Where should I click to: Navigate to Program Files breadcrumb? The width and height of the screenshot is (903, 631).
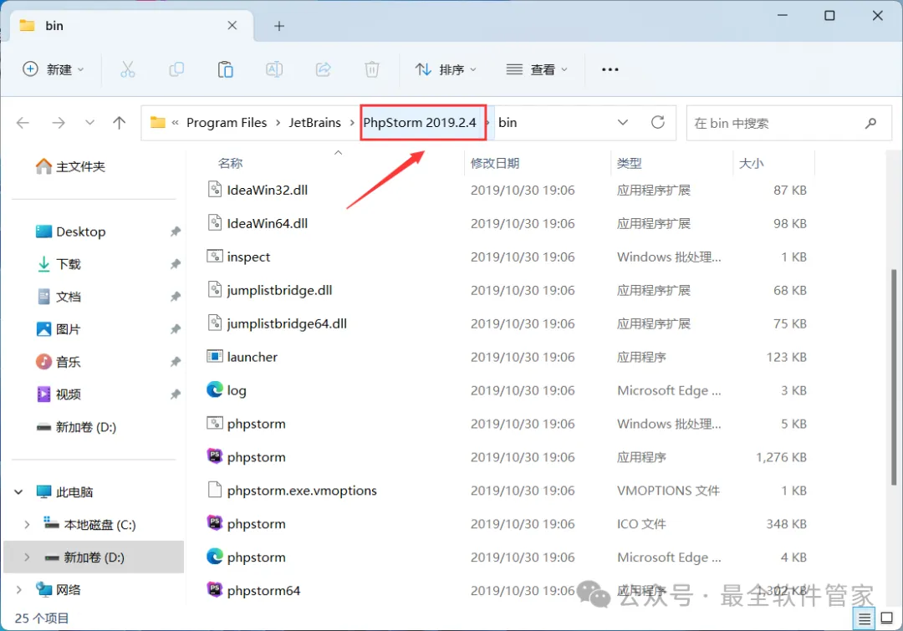[227, 123]
